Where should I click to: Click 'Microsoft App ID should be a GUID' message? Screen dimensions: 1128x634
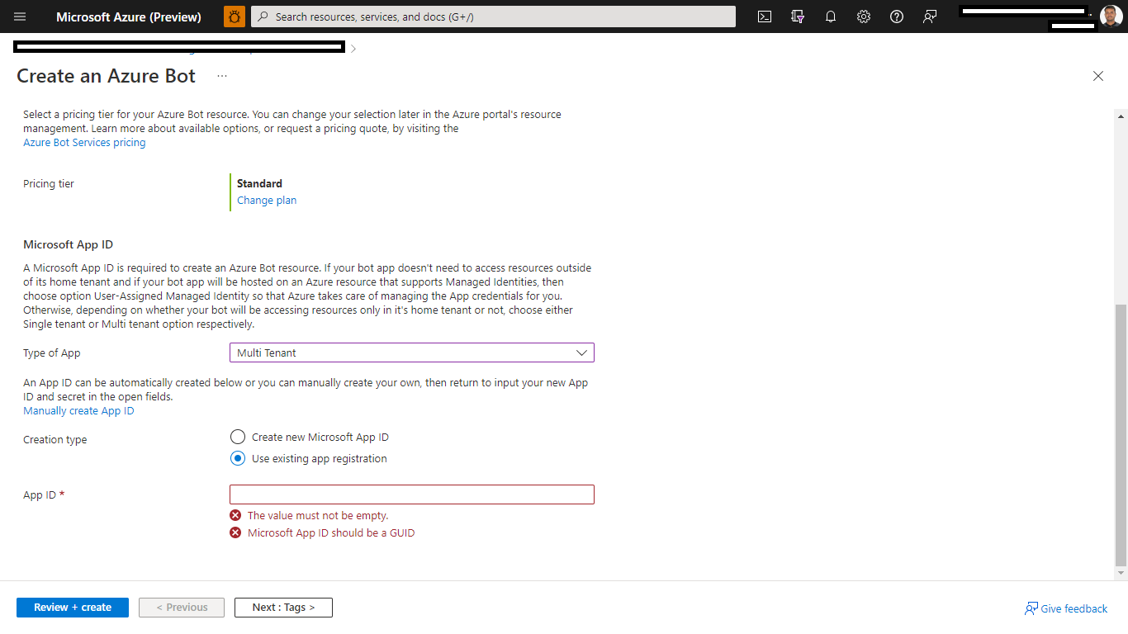pyautogui.click(x=331, y=533)
